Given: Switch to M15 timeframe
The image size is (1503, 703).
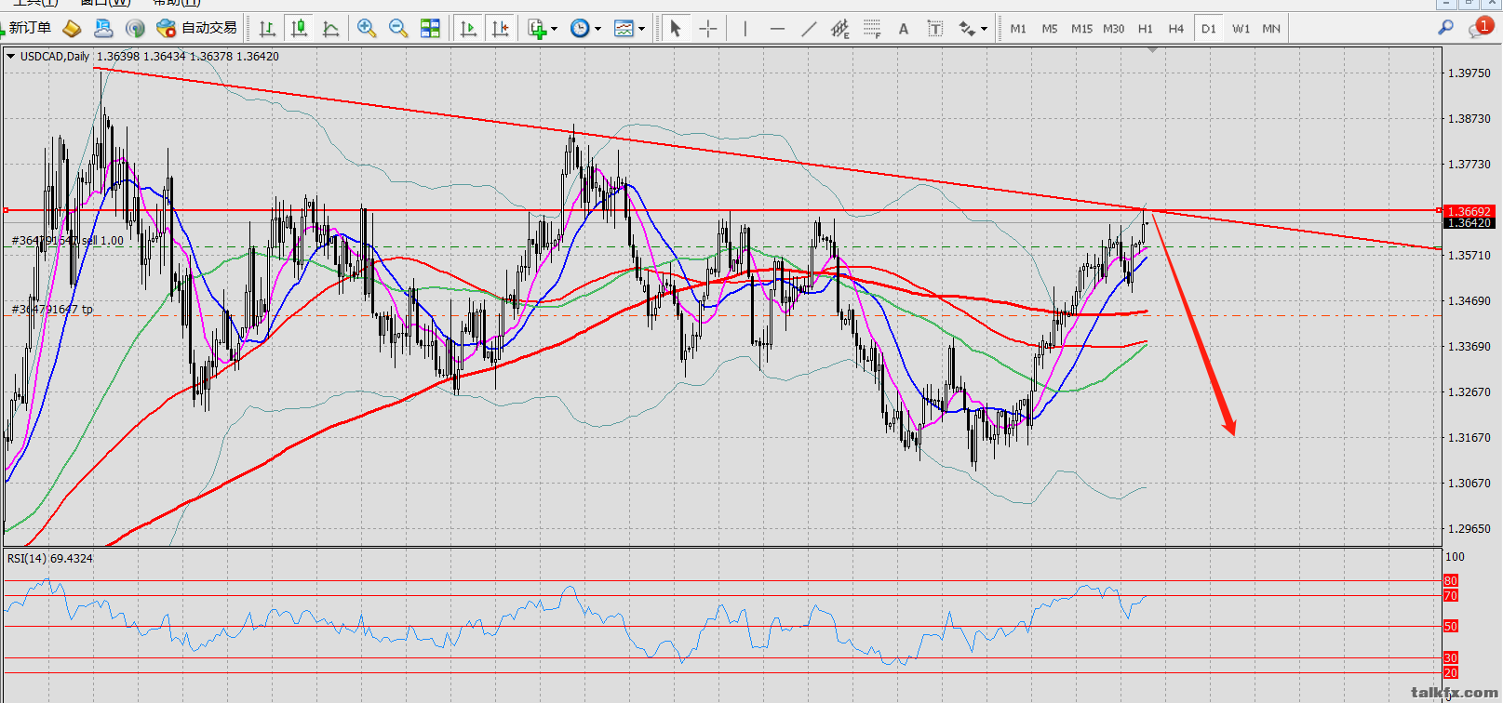Looking at the screenshot, I should click(1081, 29).
